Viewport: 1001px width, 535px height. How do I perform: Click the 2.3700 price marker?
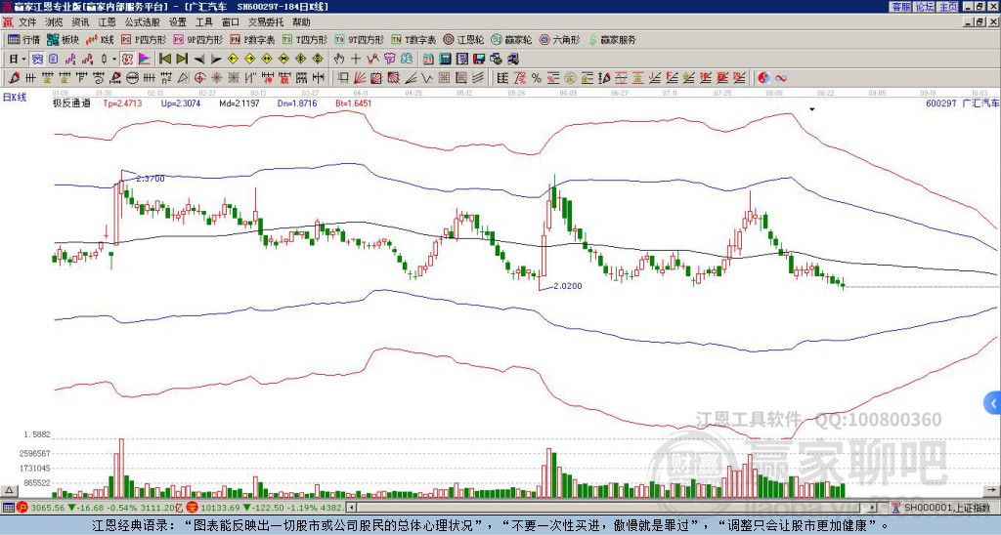coord(150,179)
